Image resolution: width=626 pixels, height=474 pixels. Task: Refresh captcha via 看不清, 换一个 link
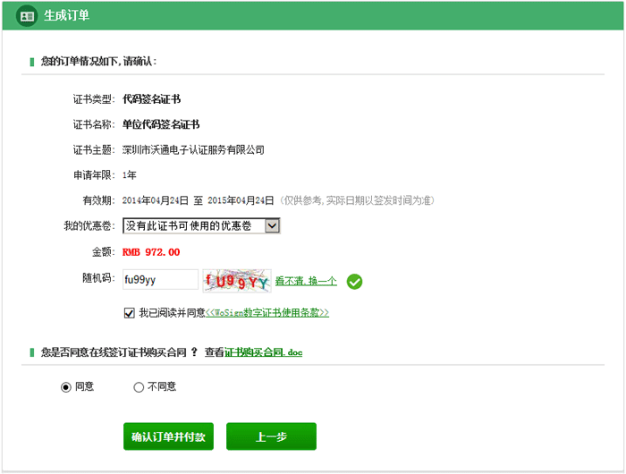tap(306, 281)
